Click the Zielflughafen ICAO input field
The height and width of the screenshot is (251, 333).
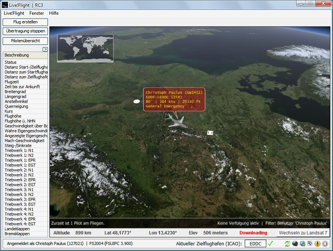(x=255, y=244)
